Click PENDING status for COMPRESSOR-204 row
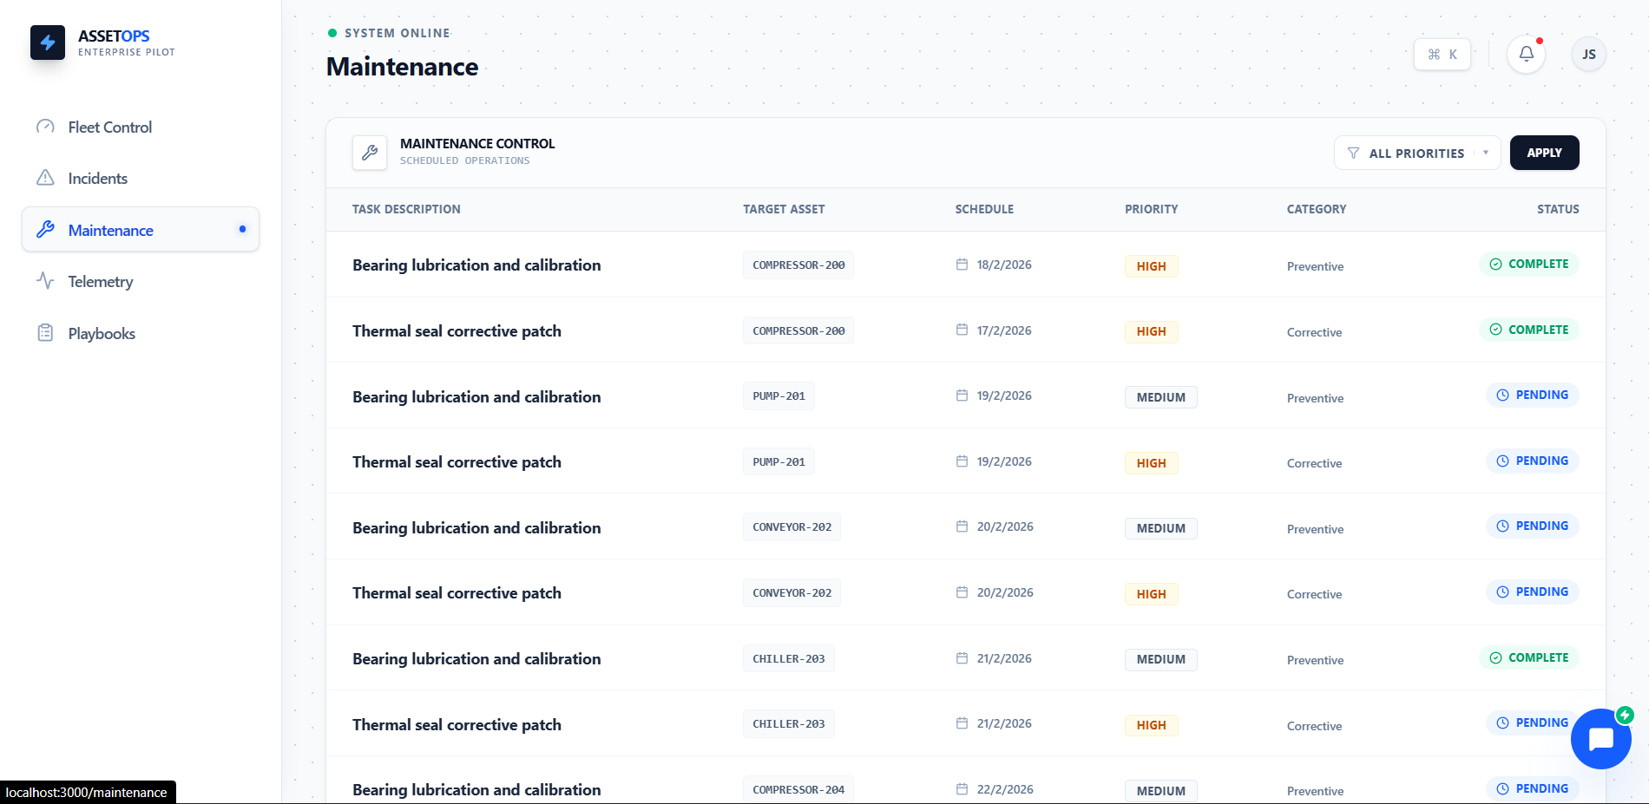The image size is (1649, 804). (x=1533, y=788)
